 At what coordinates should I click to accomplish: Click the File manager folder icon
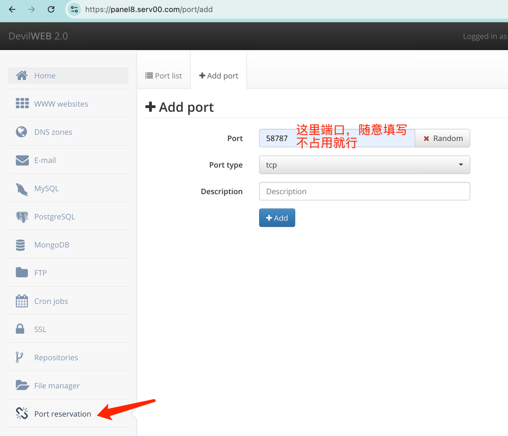tap(22, 386)
